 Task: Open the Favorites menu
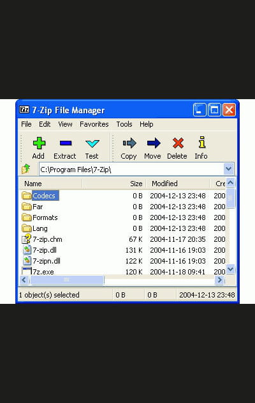point(94,124)
